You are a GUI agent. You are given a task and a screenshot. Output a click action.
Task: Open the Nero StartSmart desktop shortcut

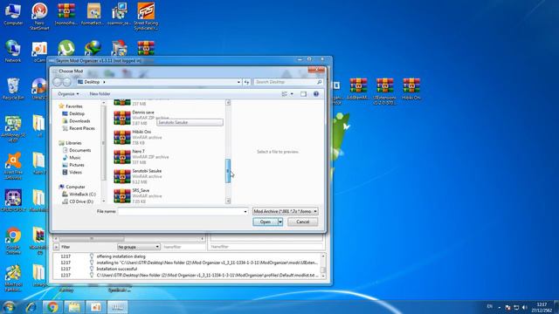pyautogui.click(x=39, y=16)
